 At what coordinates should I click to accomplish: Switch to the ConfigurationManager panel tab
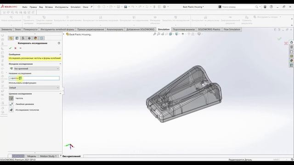click(23, 38)
